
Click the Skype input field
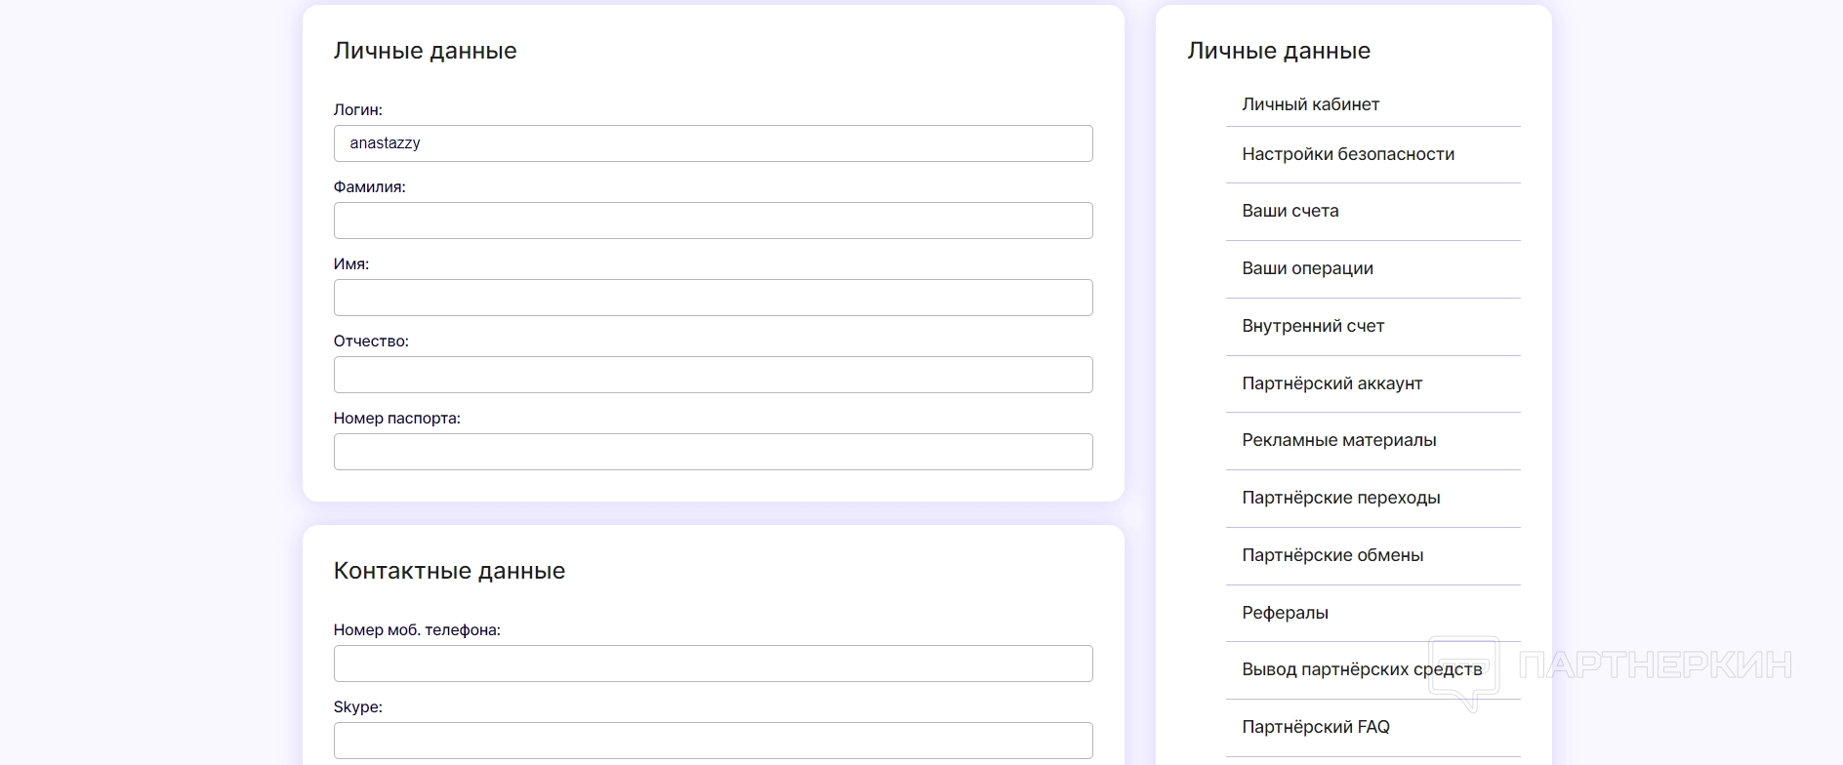(713, 741)
